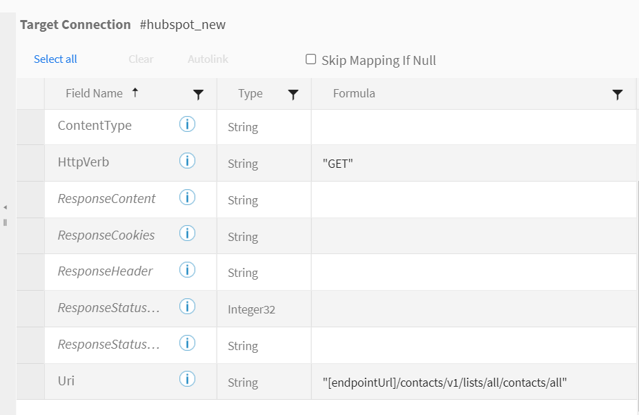
Task: Click the #hubspot_new connection name
Action: pyautogui.click(x=183, y=24)
